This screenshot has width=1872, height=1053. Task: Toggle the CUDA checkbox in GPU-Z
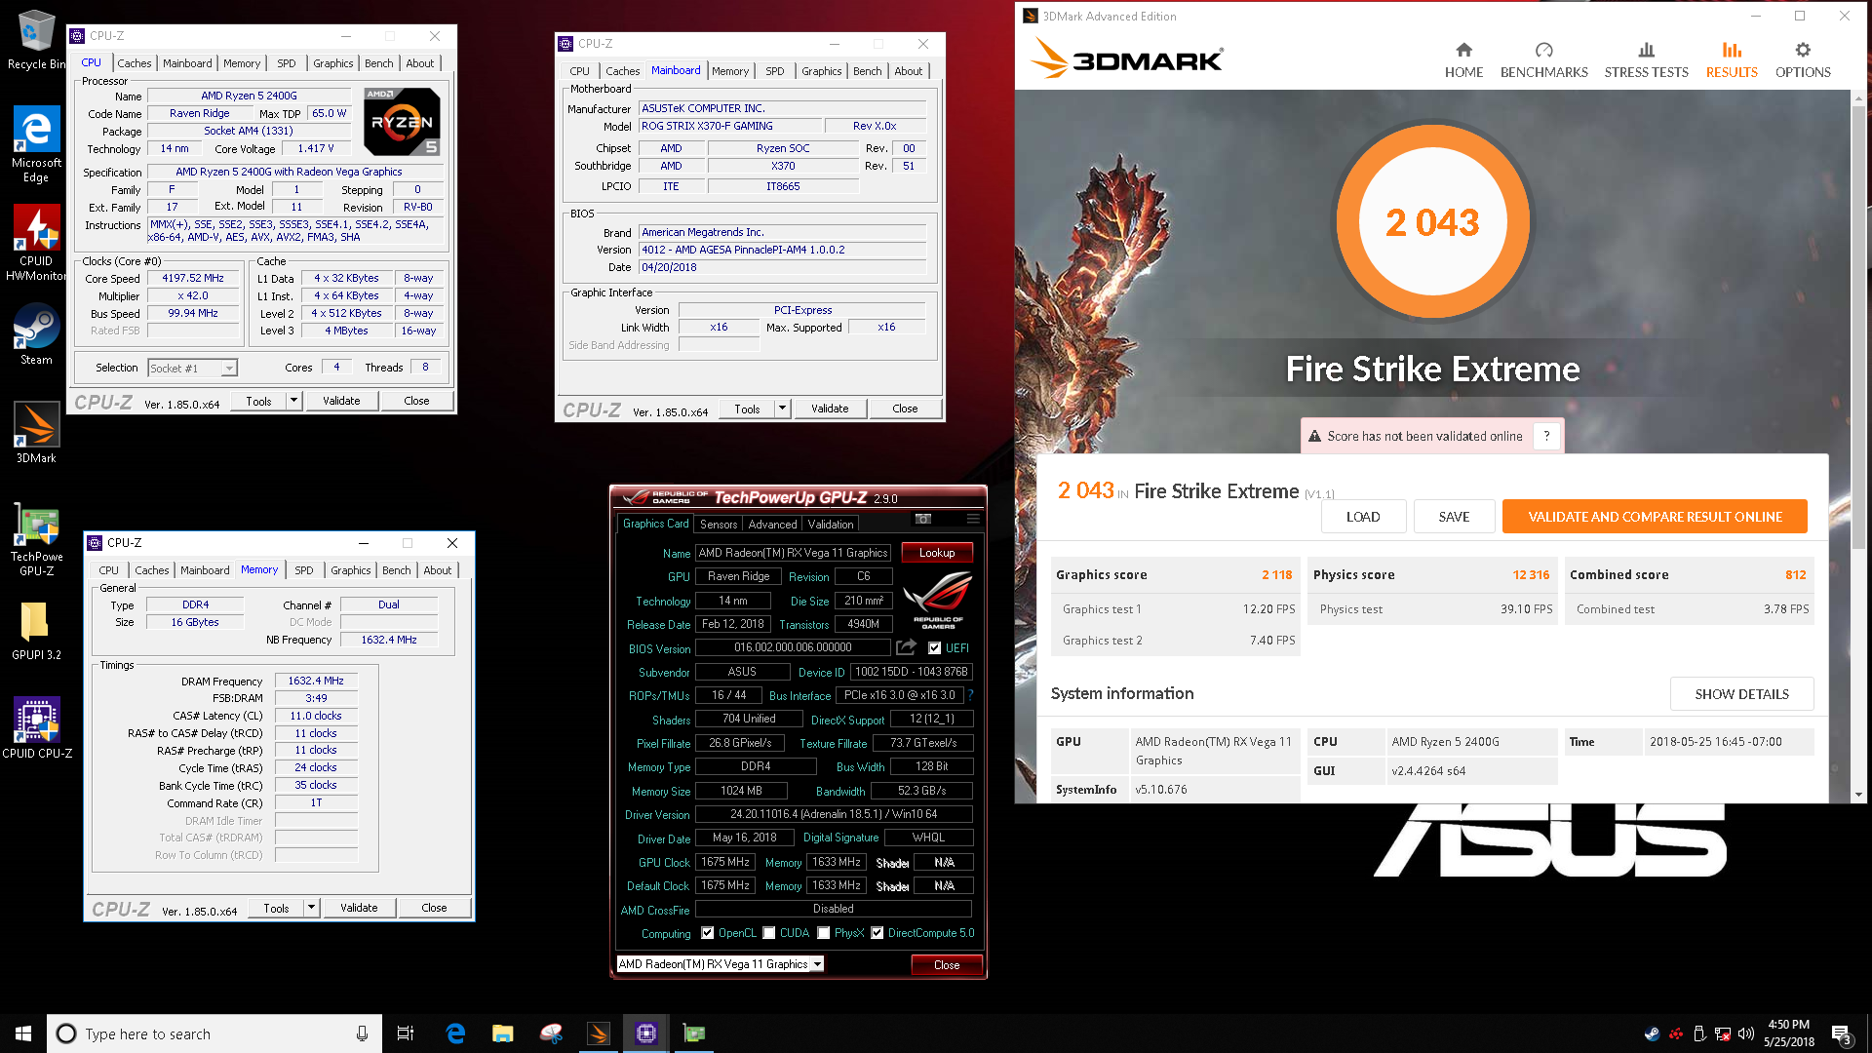point(769,933)
